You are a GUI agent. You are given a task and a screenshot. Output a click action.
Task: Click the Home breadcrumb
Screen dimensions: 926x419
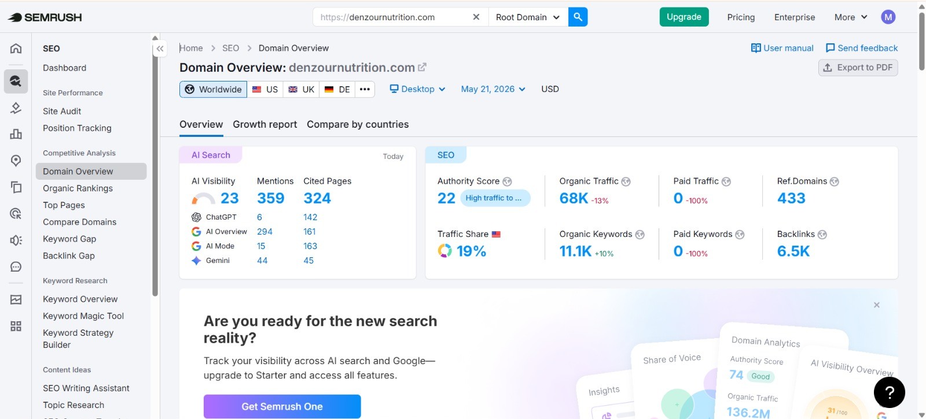191,48
